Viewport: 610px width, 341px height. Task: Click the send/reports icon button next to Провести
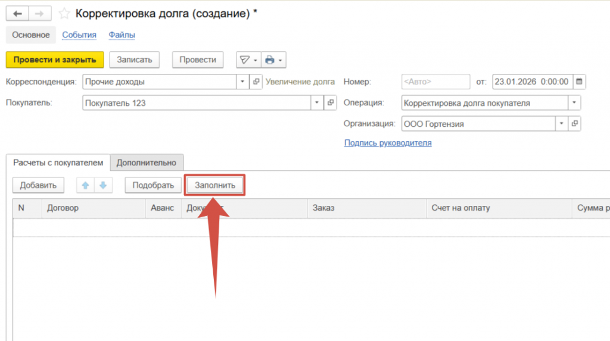[x=248, y=60]
